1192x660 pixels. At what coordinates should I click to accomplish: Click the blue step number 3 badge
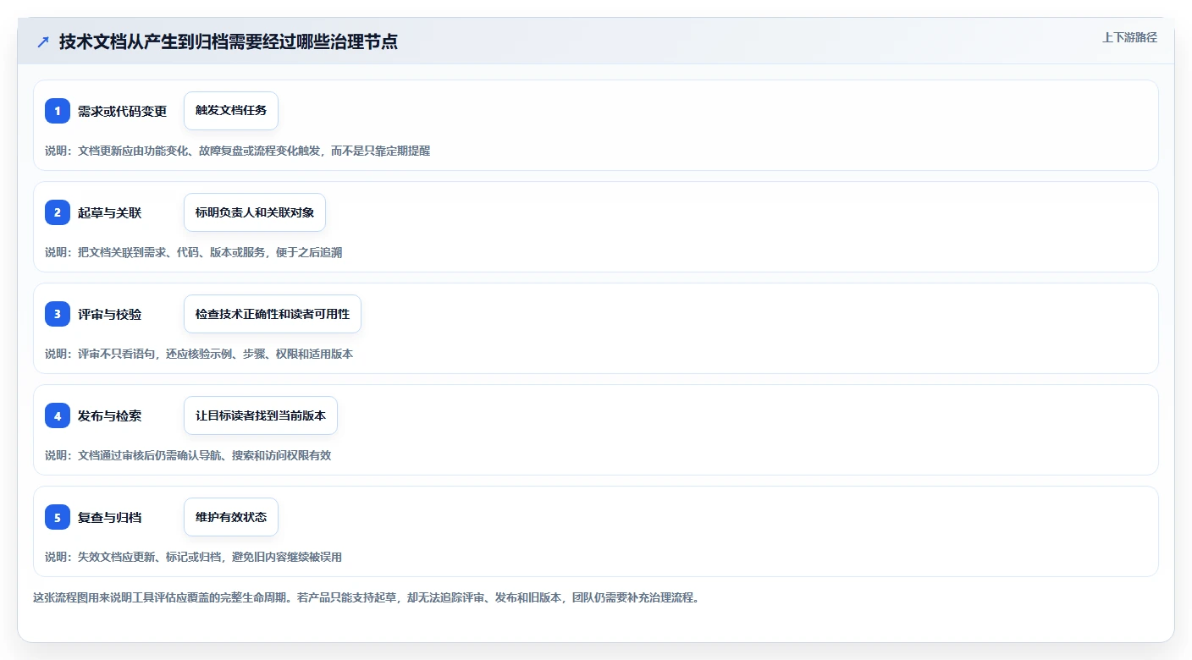tap(58, 314)
